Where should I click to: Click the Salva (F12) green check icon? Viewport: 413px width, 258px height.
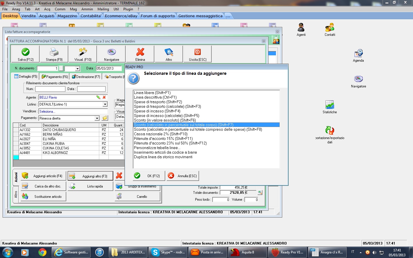click(x=26, y=52)
